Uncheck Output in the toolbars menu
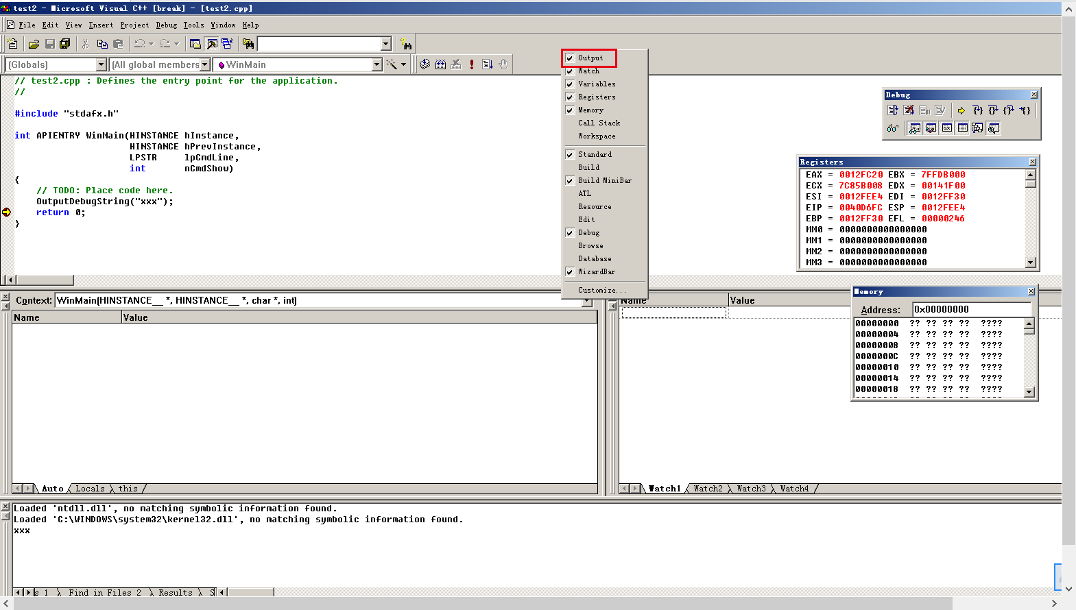Viewport: 1076px width, 610px height. point(590,58)
